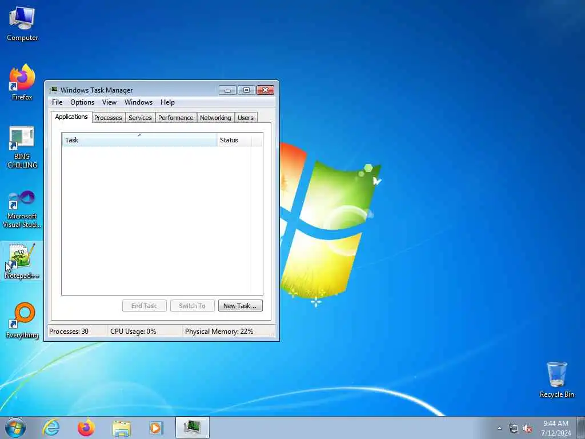
Task: Open the View menu
Action: [x=109, y=102]
